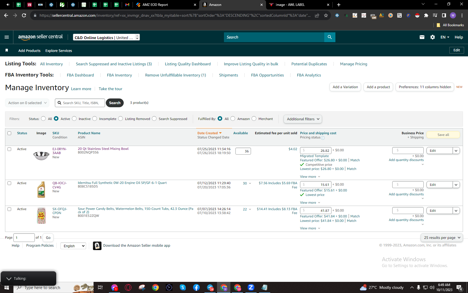Expand View more for Idemitsu Engine Oil
The height and width of the screenshot is (293, 468).
coord(310,203)
